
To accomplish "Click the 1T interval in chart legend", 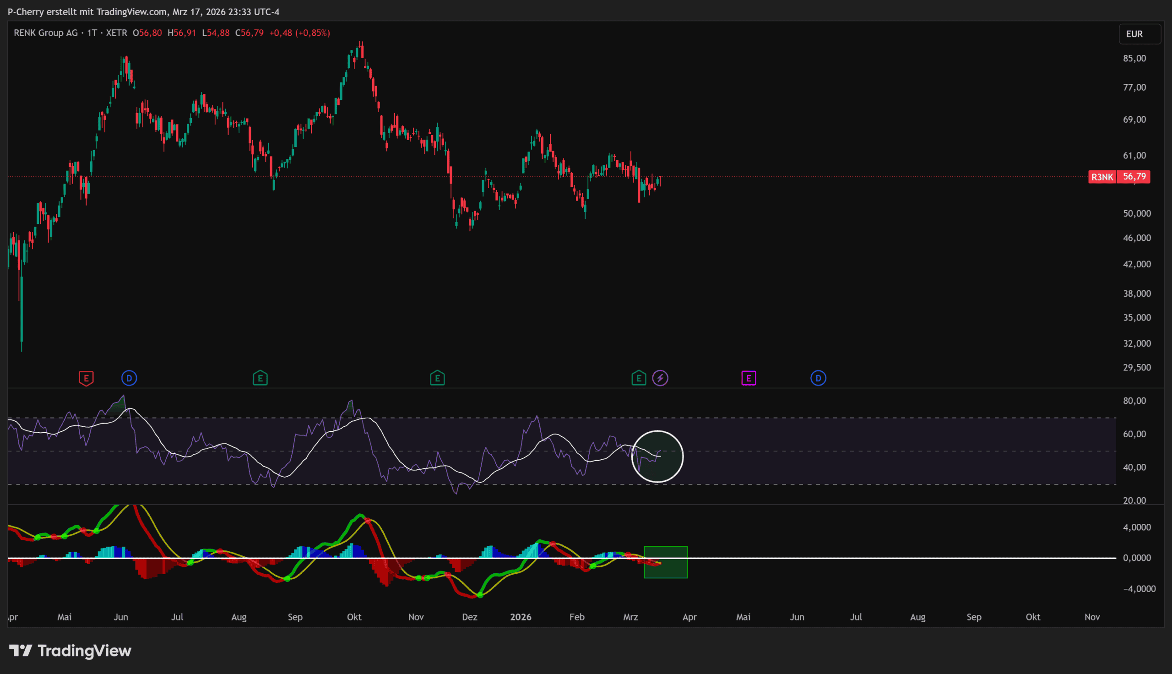I will click(x=92, y=33).
